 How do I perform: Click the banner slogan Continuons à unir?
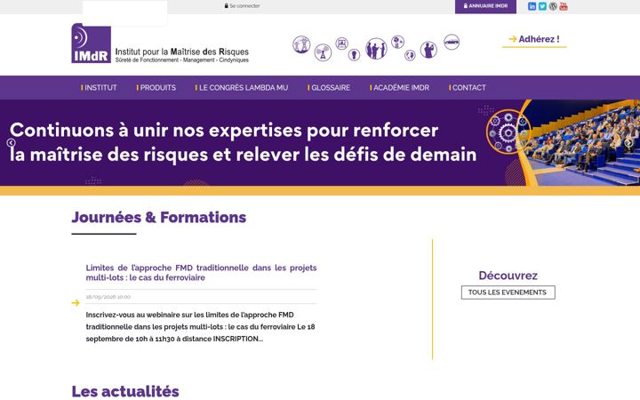pyautogui.click(x=244, y=142)
